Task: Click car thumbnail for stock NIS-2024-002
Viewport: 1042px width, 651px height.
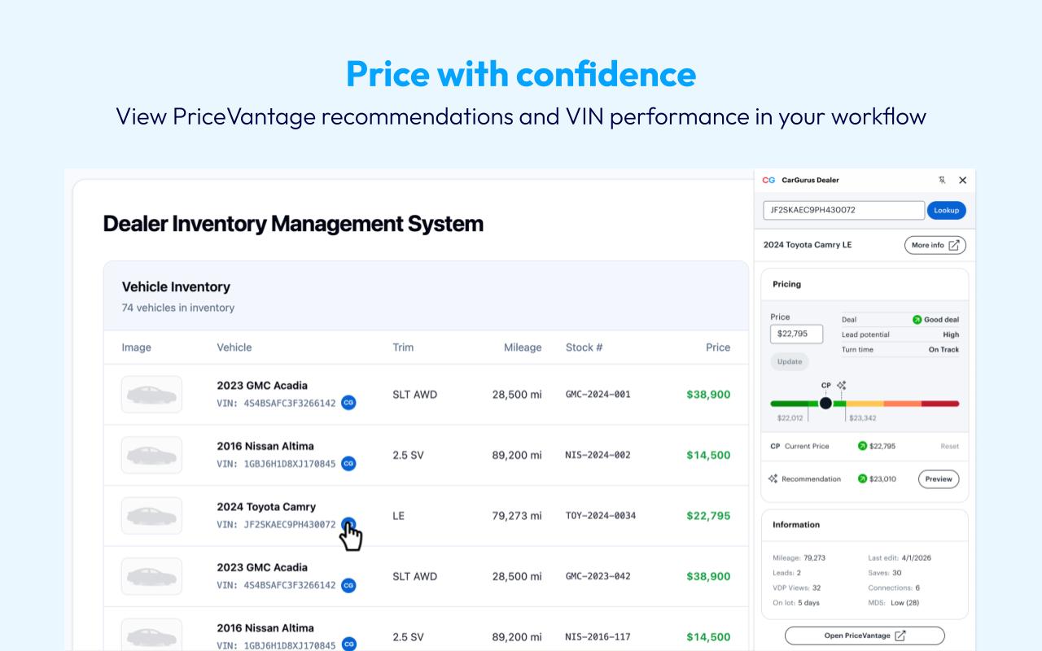Action: click(151, 455)
